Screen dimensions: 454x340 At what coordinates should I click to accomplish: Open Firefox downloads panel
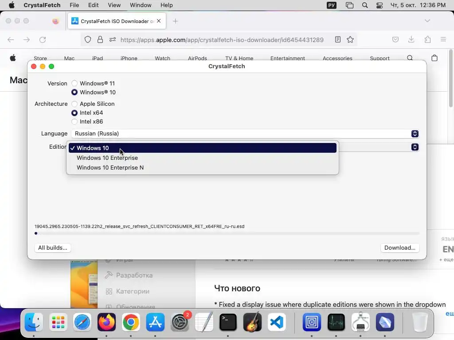coord(411,39)
